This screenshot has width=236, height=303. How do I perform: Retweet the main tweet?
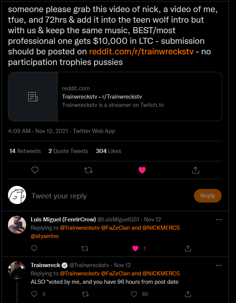point(88,170)
